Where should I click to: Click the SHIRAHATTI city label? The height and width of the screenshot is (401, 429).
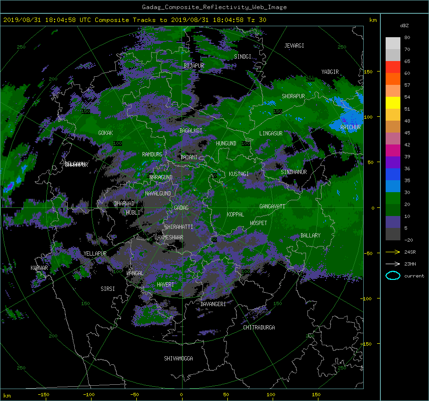(179, 227)
